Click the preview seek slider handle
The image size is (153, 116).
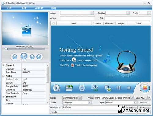[6, 49]
